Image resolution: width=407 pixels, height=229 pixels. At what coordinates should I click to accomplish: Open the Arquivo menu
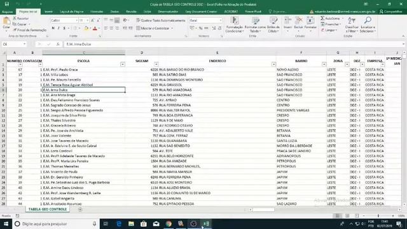[7, 11]
